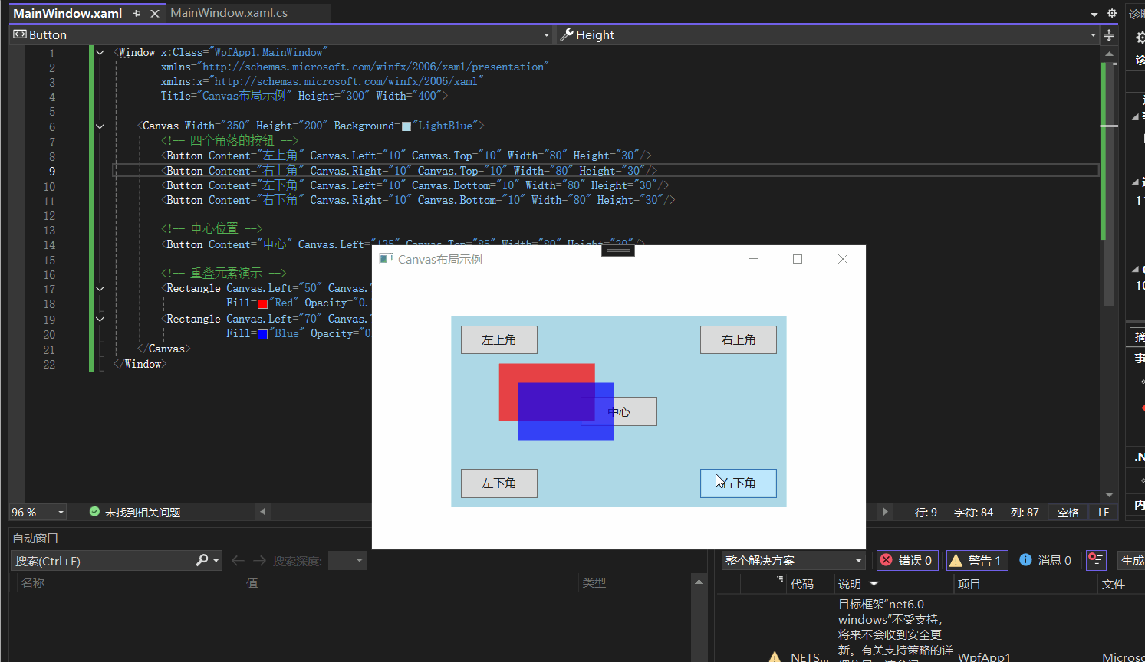Toggle the error list build filter icon
Screen dimensions: 1145x662
[1096, 561]
